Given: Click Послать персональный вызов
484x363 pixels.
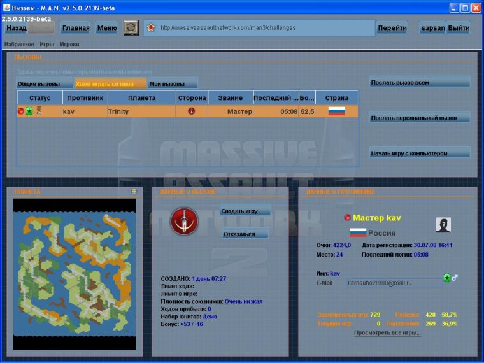Looking at the screenshot, I should (420, 118).
